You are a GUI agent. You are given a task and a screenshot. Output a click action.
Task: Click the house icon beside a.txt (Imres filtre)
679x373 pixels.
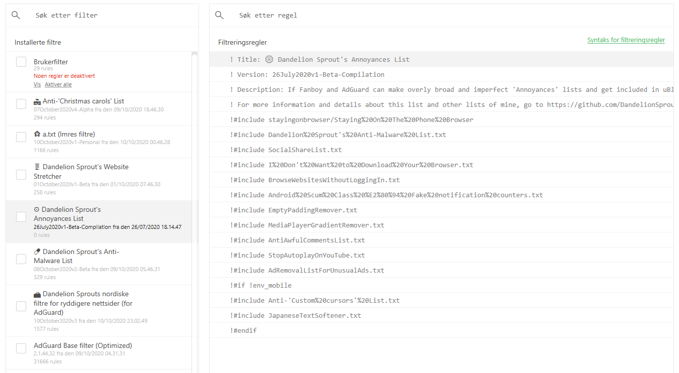click(x=37, y=134)
